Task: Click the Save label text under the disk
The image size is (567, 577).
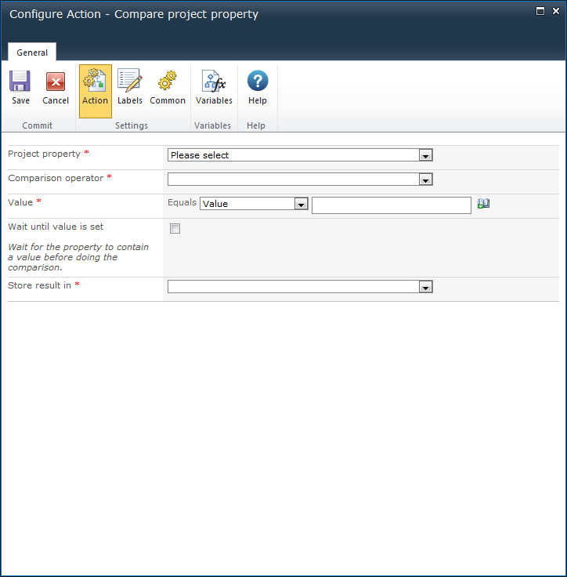Action: (x=20, y=101)
